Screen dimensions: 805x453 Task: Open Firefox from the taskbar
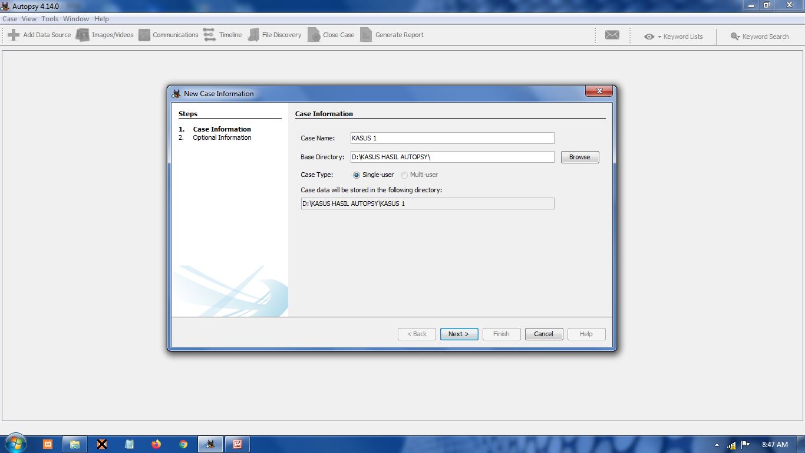tap(156, 444)
